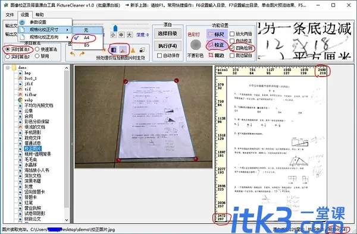357x234 pixels.
Task: Click the redo arrow icon in preprocessing panel
Action: point(82,54)
